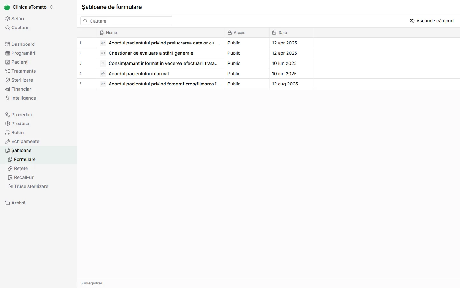Viewport: 460px width, 288px height.
Task: Go to Rețete templates
Action: pos(38,168)
